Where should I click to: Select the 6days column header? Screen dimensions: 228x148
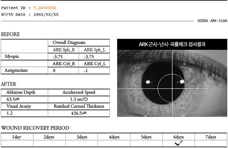point(178,137)
